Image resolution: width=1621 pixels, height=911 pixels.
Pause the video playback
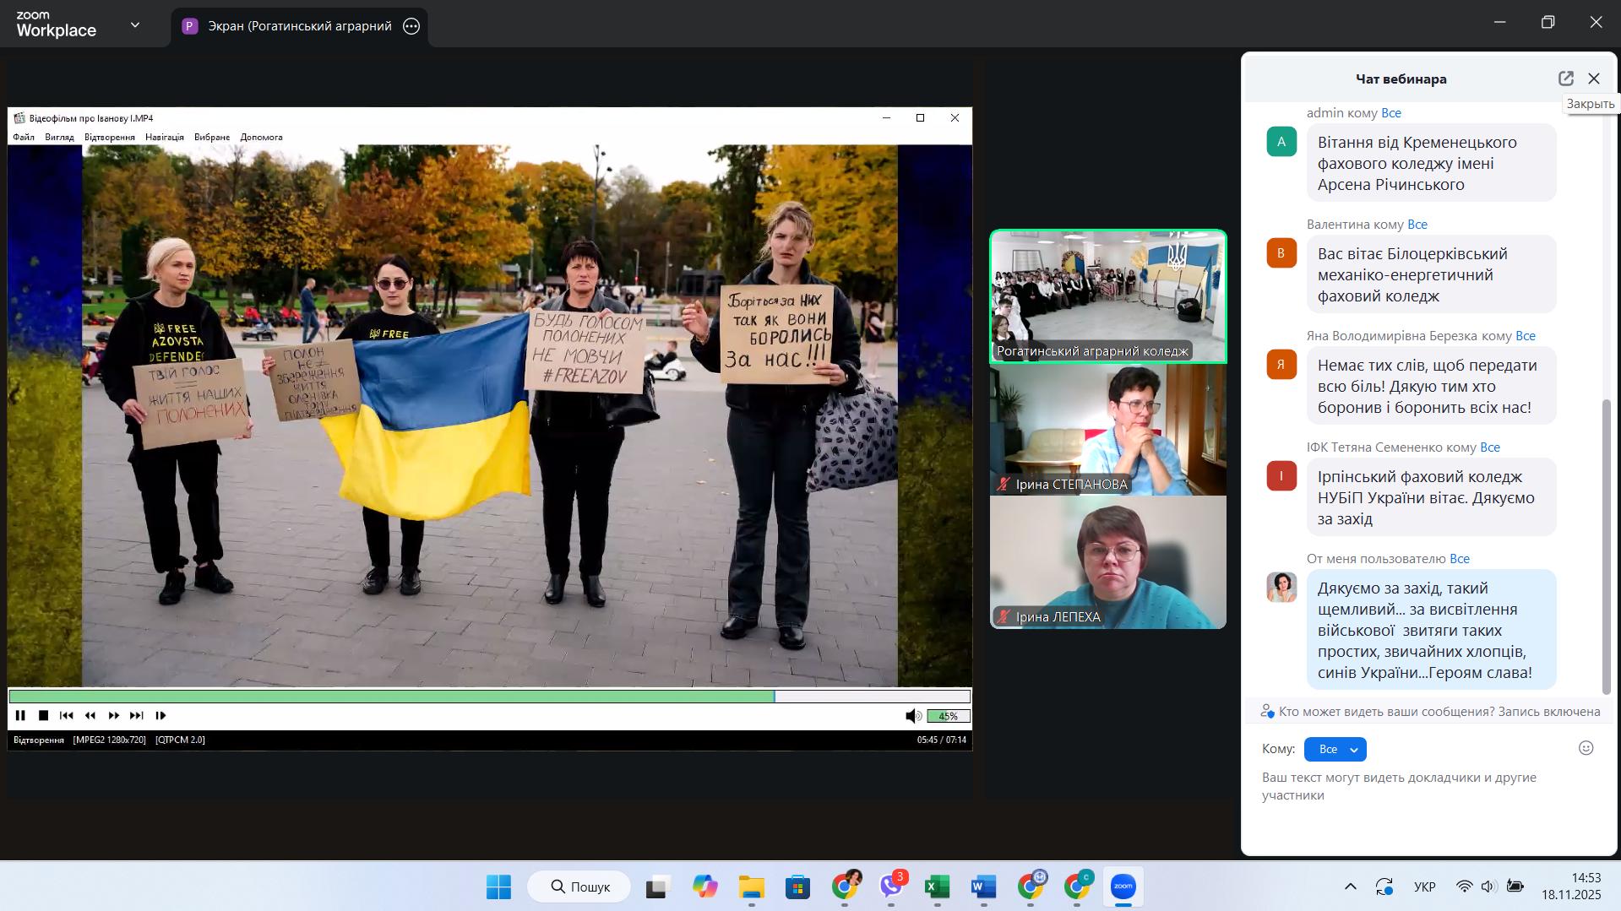[20, 716]
